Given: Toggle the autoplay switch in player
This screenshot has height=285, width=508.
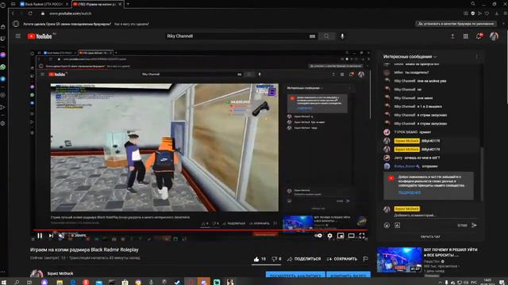Looking at the screenshot, I should point(318,236).
